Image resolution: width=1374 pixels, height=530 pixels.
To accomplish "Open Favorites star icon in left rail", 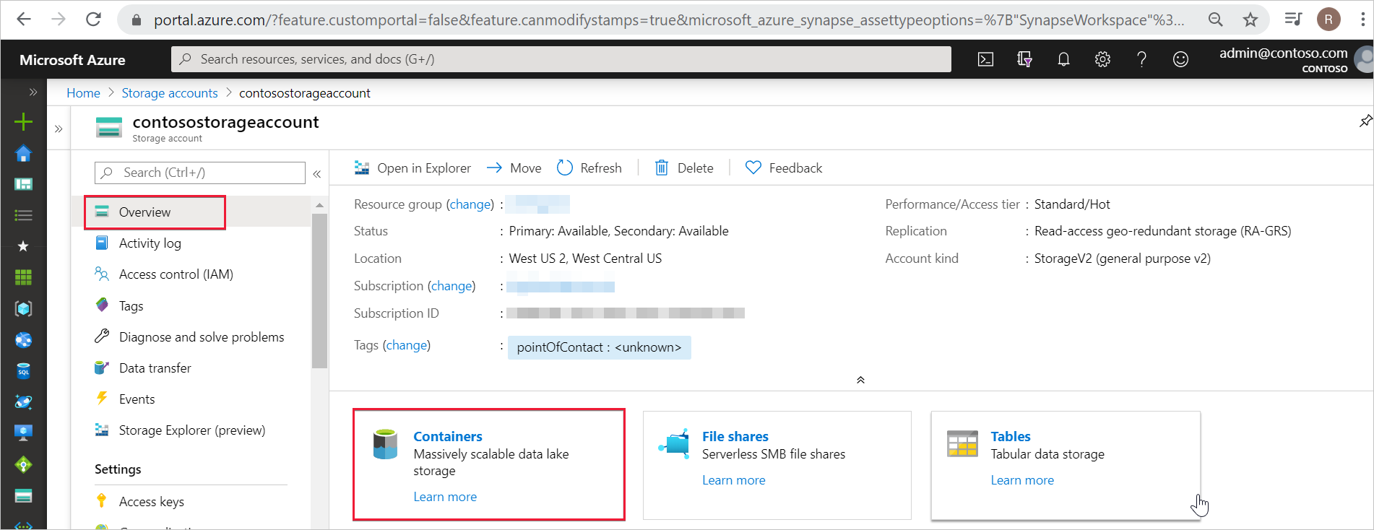I will click(x=23, y=246).
